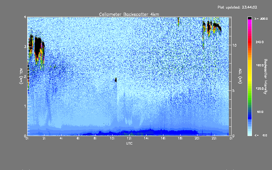Select the '22:' UTC tick label
Image resolution: width=272 pixels, height=170 pixels.
[x=214, y=138]
